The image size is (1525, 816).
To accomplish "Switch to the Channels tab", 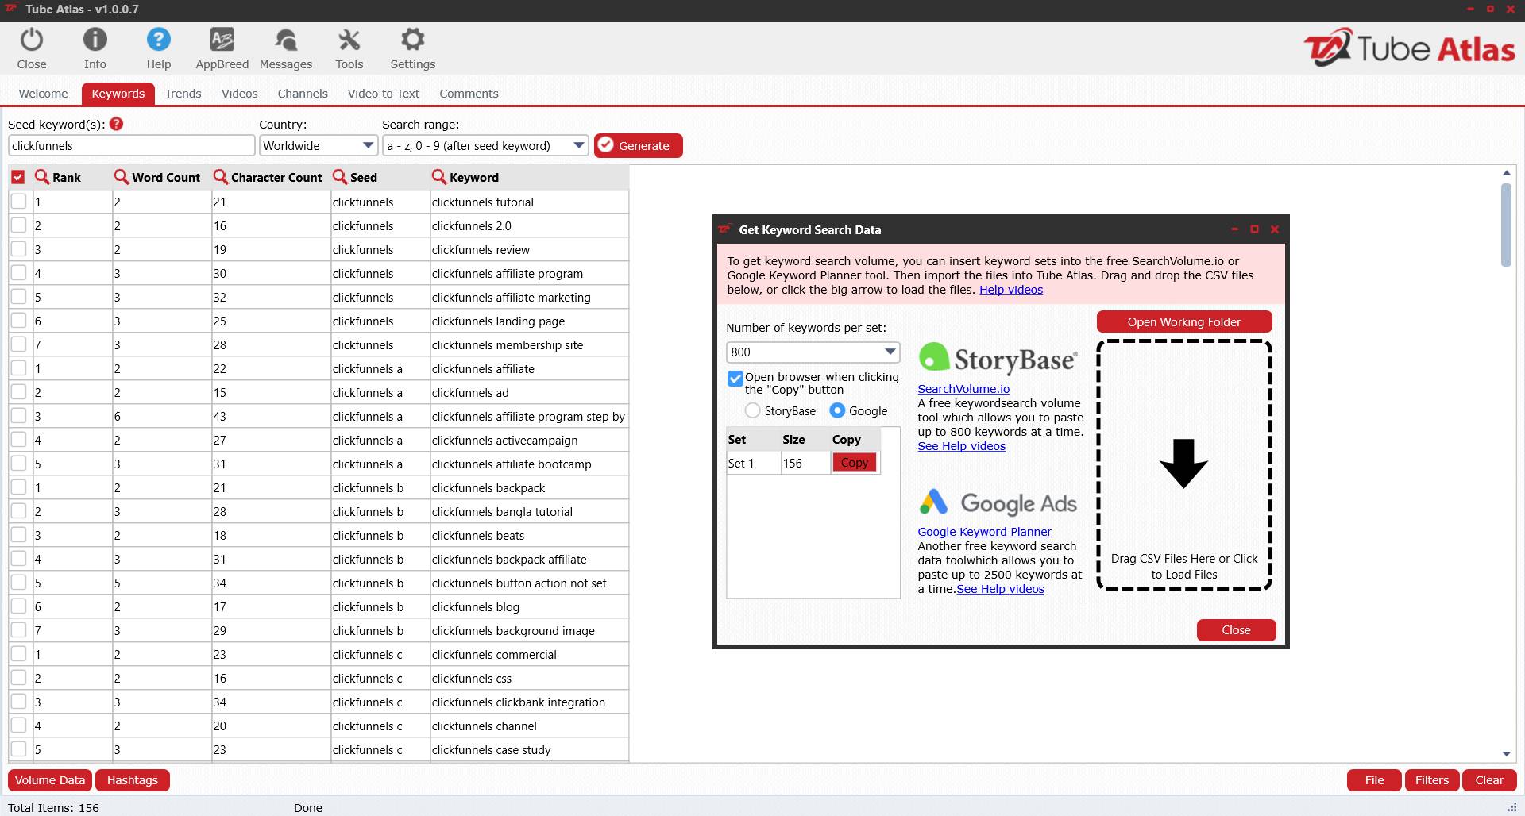I will pyautogui.click(x=302, y=94).
